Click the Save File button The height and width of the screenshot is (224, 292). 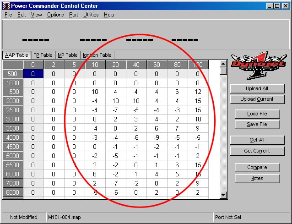(x=257, y=124)
